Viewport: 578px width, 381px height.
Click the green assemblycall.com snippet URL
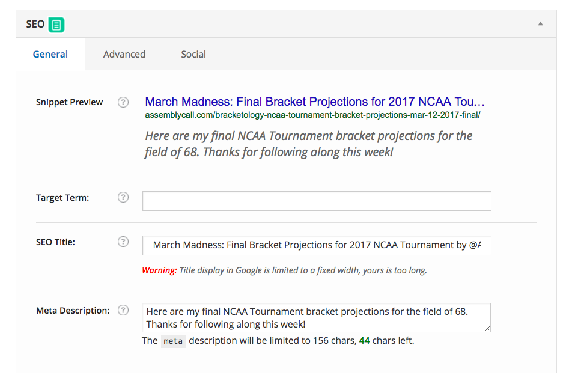click(x=312, y=114)
